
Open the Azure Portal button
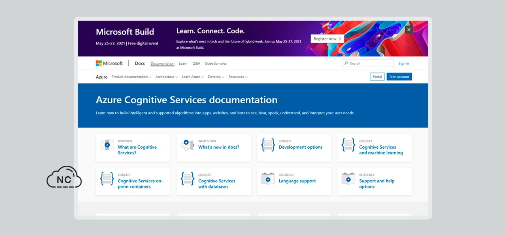pyautogui.click(x=377, y=77)
